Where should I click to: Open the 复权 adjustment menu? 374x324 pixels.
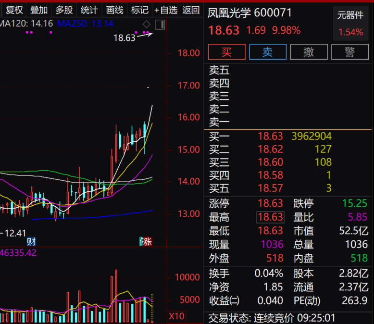pyautogui.click(x=14, y=10)
